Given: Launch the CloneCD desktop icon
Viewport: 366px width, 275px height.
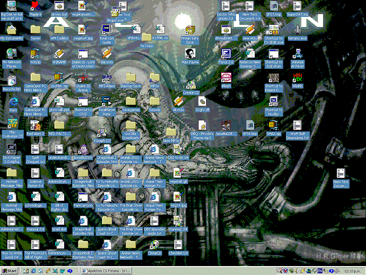Looking at the screenshot, I should coord(154,245).
